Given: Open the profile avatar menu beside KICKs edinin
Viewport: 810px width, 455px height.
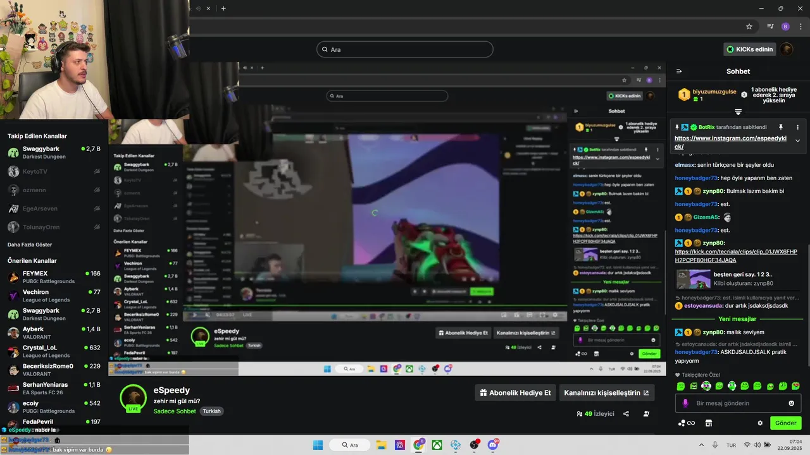Looking at the screenshot, I should (x=786, y=49).
